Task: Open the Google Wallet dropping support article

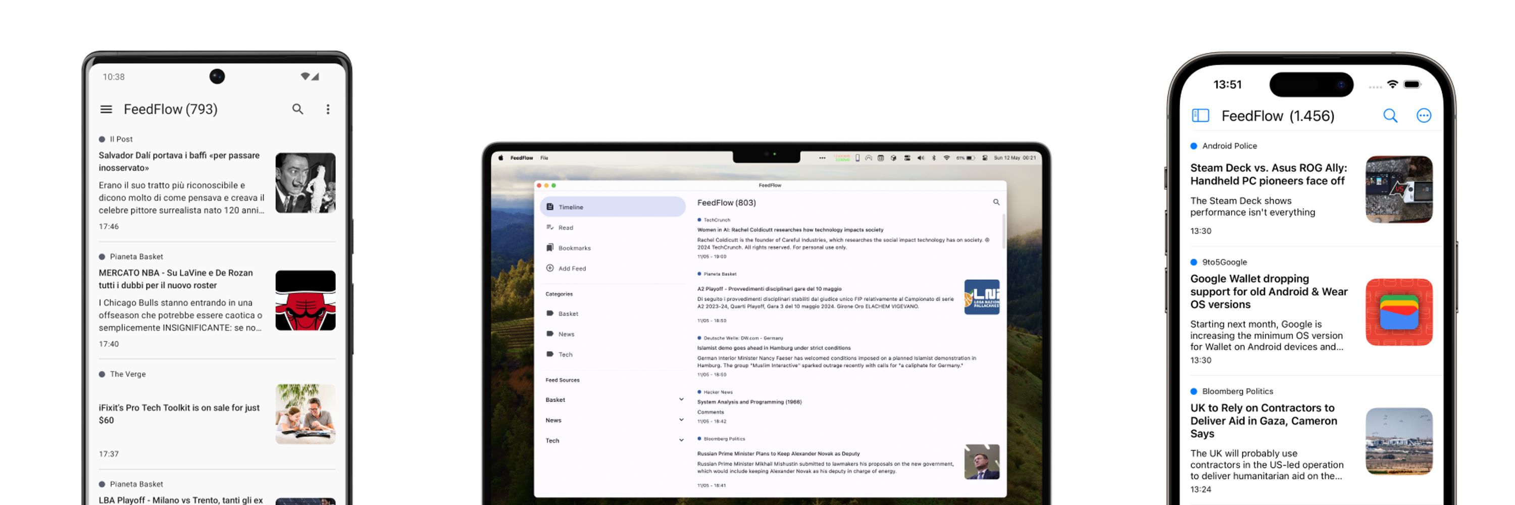Action: [x=1311, y=312]
